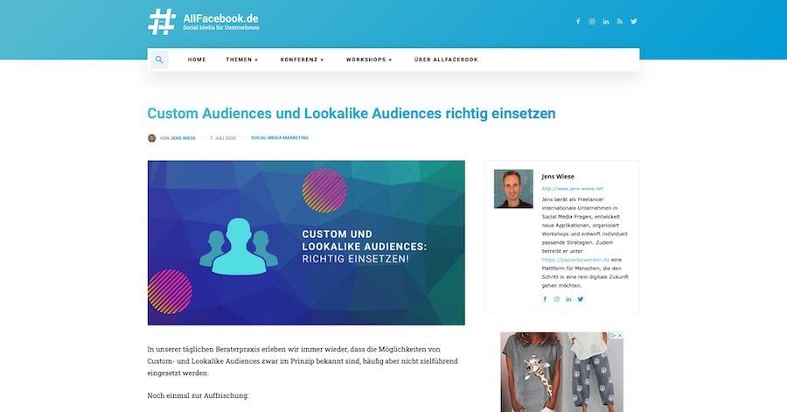Viewport: 787px width, 412px height.
Task: Click the AdChoices icon on the ad
Action: (613, 335)
